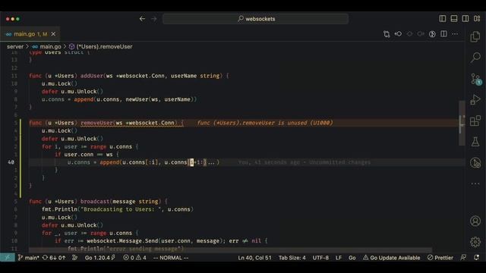Close the main.go tab
This screenshot has width=486, height=273.
[x=53, y=34]
